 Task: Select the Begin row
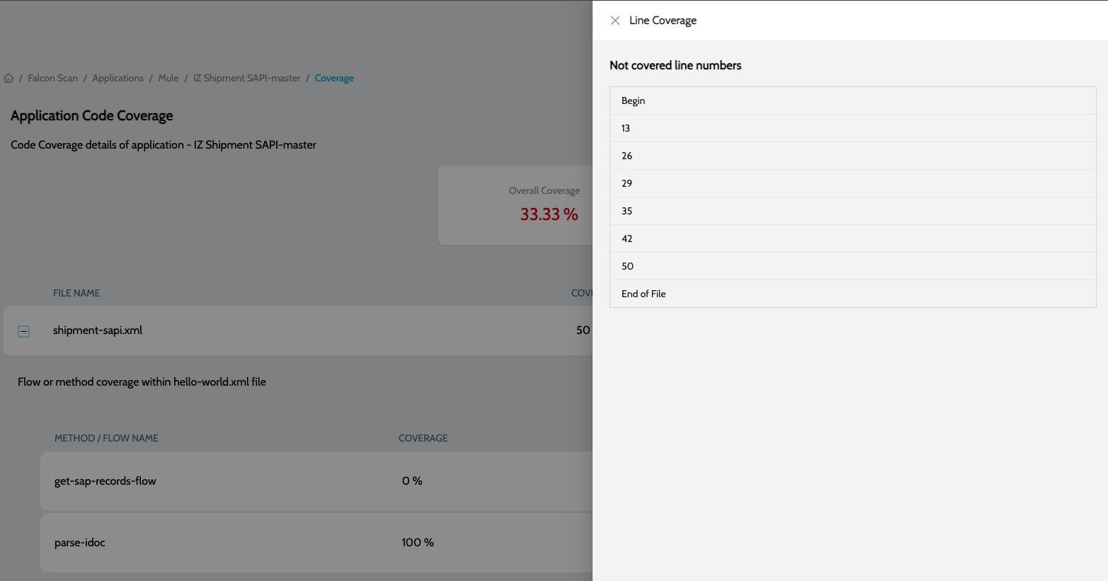pyautogui.click(x=852, y=100)
